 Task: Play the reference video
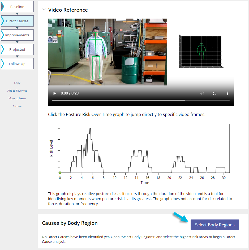pyautogui.click(x=55, y=93)
